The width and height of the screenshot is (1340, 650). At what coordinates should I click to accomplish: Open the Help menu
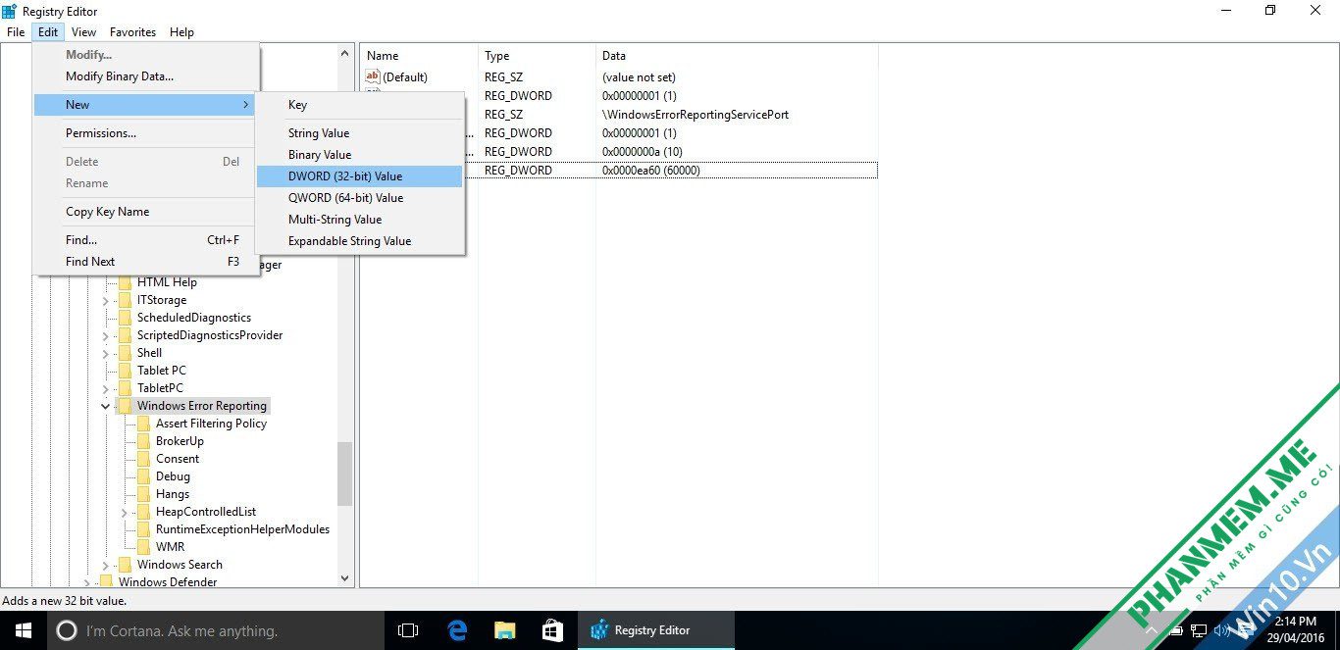[181, 32]
